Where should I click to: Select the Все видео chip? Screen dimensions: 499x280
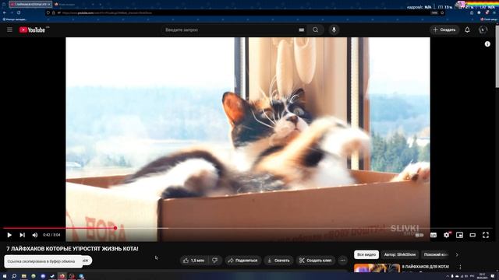(x=366, y=254)
